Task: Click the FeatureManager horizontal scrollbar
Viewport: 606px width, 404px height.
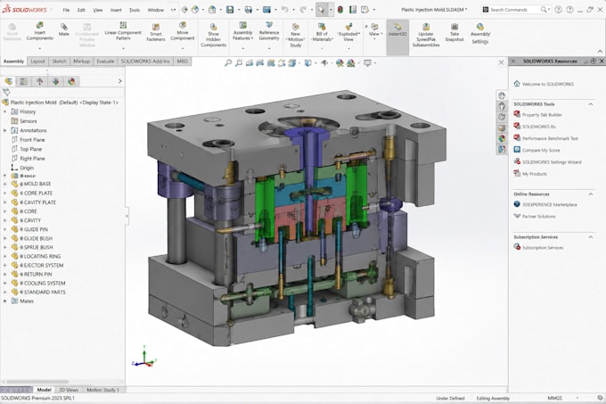Action: coord(37,382)
